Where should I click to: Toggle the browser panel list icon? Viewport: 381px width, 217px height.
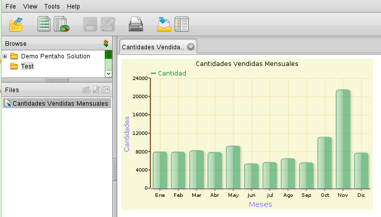click(x=182, y=24)
